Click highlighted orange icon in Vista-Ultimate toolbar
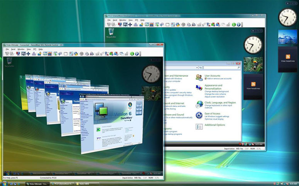The height and width of the screenshot is (186, 299). click(x=50, y=54)
